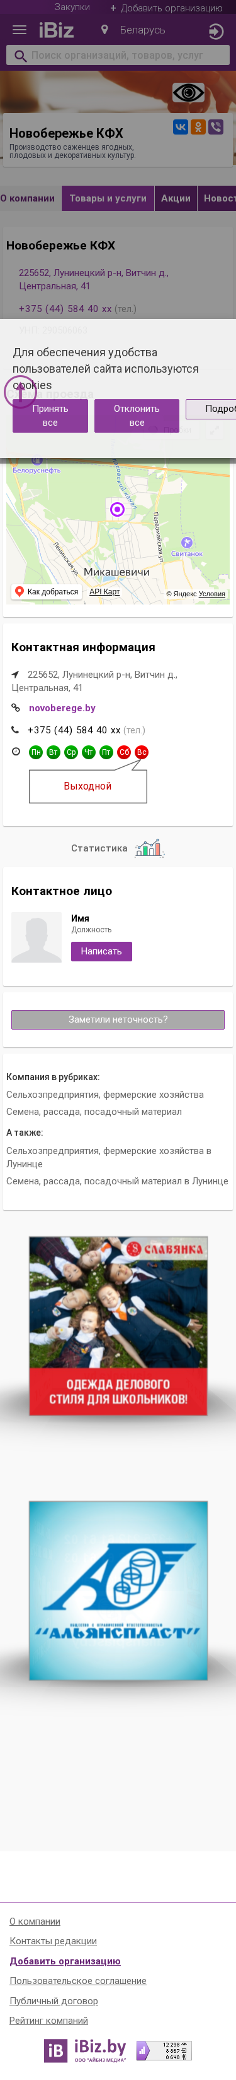Open the accessibility eye icon
The width and height of the screenshot is (236, 2080).
pos(188,92)
